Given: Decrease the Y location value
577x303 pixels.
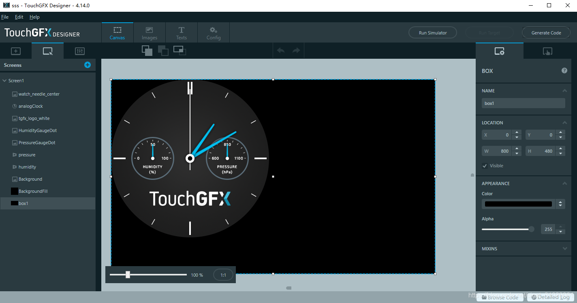Looking at the screenshot, I should [x=560, y=137].
